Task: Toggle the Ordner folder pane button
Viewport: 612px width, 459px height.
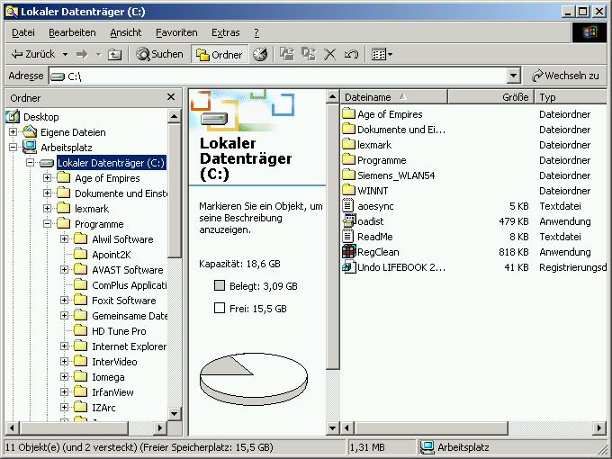Action: coord(220,54)
